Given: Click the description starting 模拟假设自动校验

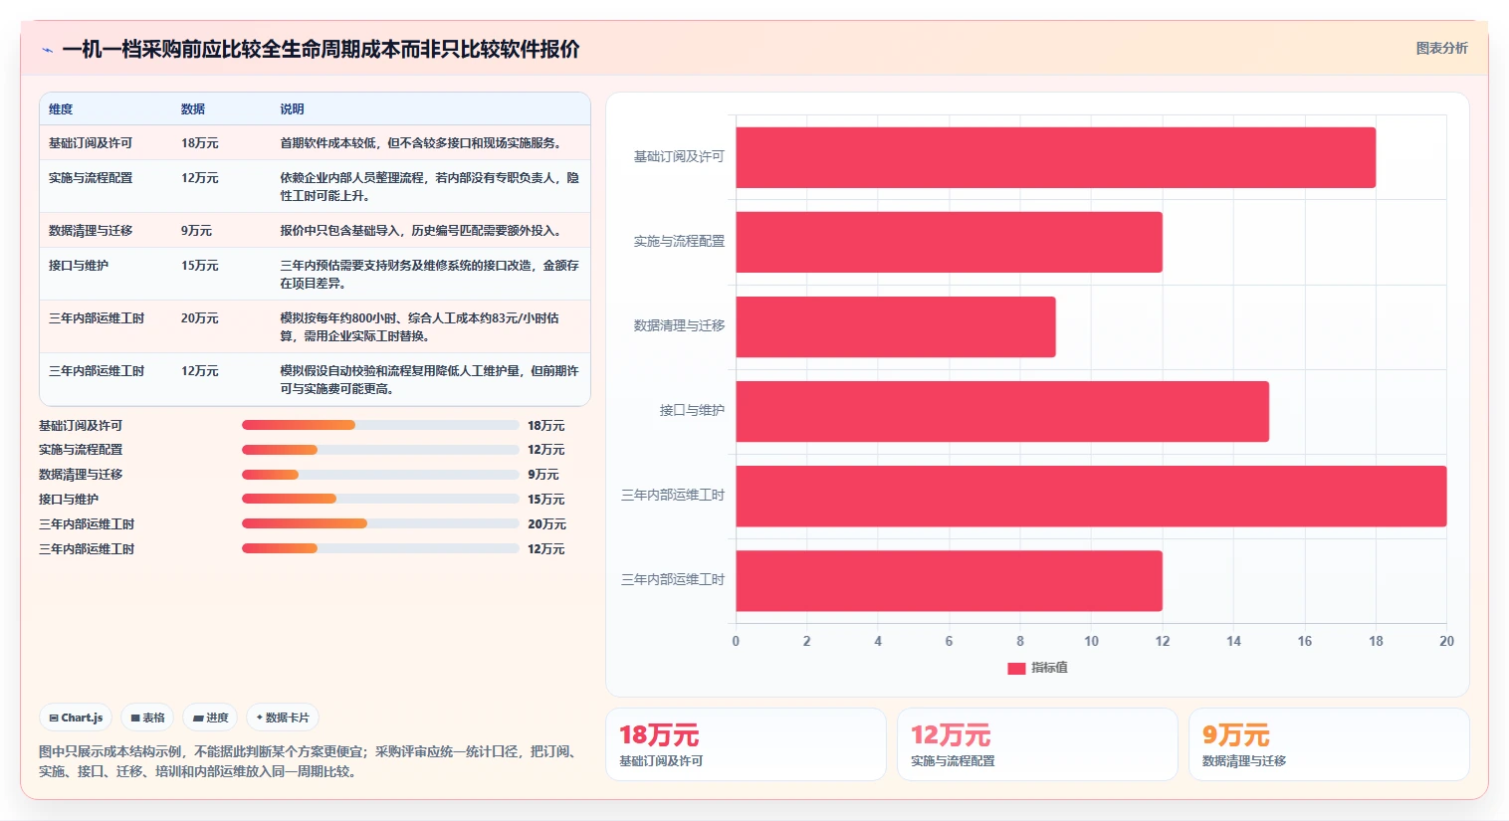Looking at the screenshot, I should [429, 380].
